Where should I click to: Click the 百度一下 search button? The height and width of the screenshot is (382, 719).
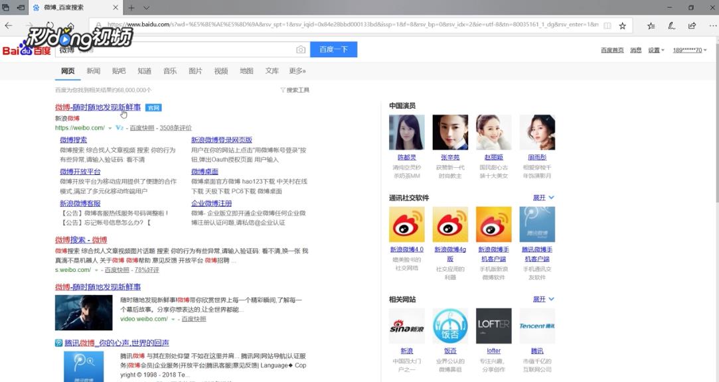click(x=333, y=50)
